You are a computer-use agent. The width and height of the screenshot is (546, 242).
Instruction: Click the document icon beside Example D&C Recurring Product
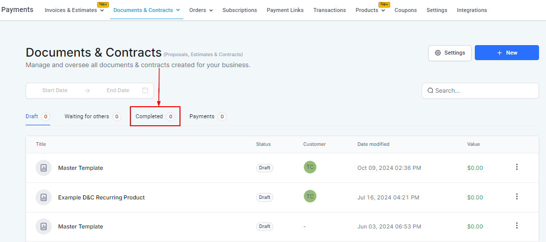44,197
